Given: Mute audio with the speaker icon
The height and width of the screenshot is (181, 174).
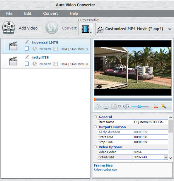Looking at the screenshot, I should point(126,106).
